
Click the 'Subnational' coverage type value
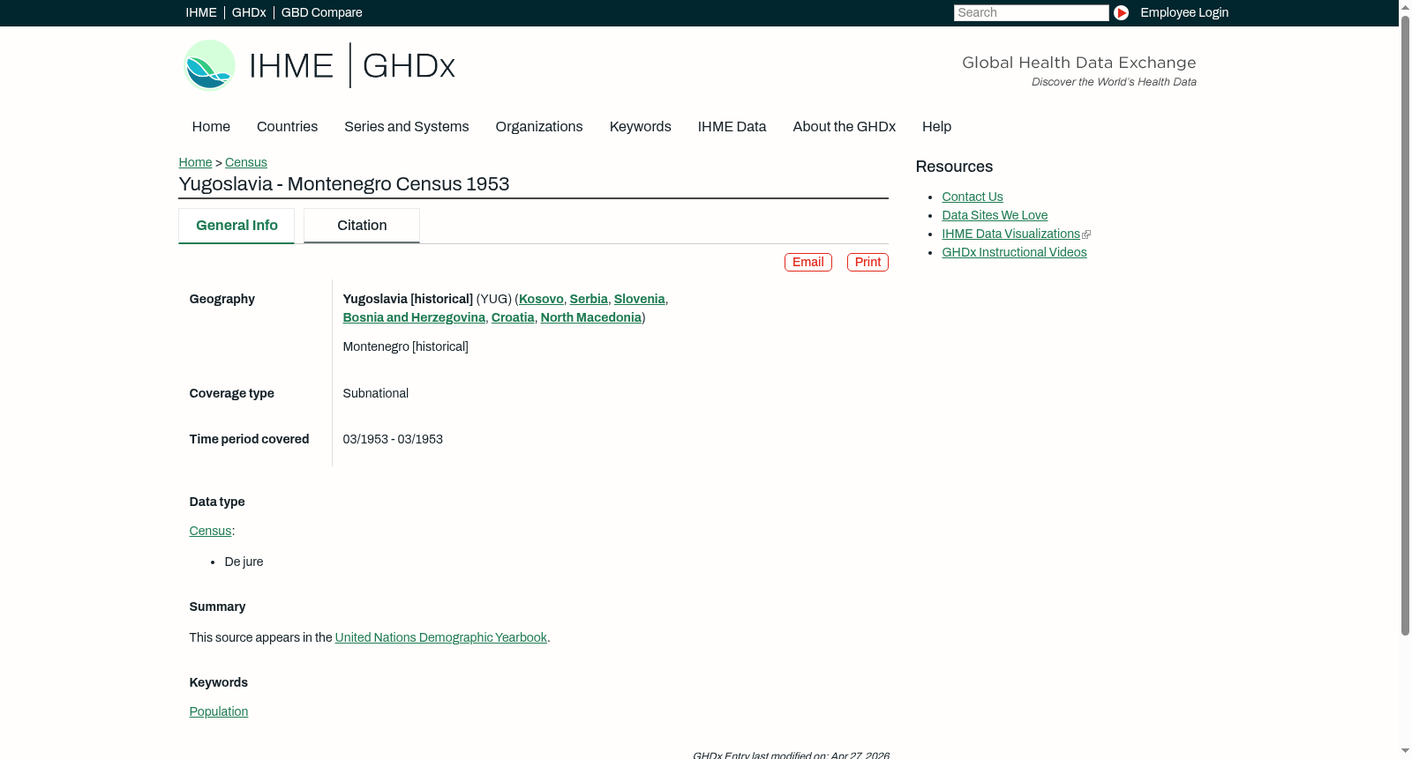(376, 393)
